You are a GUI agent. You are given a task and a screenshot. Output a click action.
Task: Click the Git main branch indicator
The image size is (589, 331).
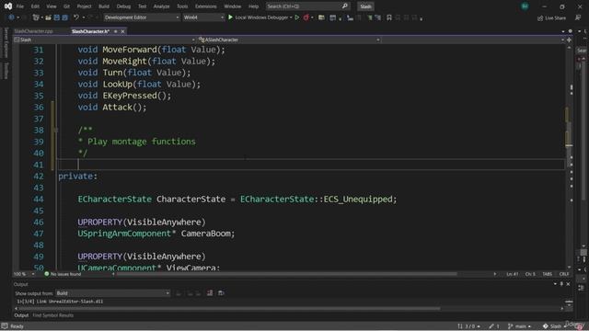pyautogui.click(x=519, y=326)
